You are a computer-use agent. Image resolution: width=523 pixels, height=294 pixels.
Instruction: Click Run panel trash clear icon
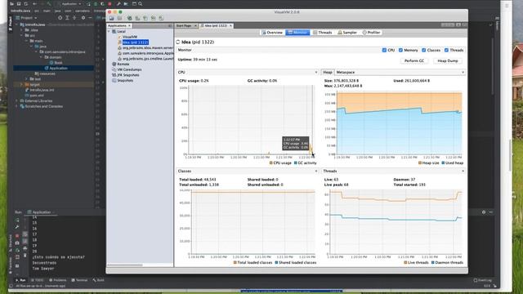25,256
